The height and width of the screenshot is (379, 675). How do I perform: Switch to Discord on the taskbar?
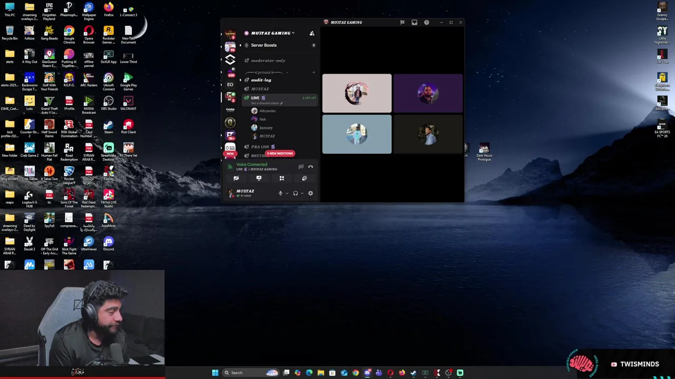pyautogui.click(x=367, y=373)
